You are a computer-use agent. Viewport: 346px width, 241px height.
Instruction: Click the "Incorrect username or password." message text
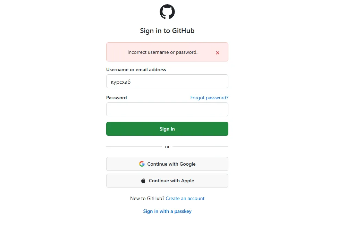click(x=162, y=52)
